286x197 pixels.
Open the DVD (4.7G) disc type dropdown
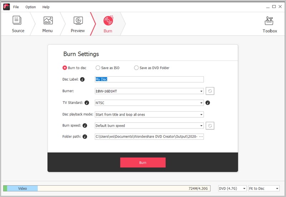232,188
